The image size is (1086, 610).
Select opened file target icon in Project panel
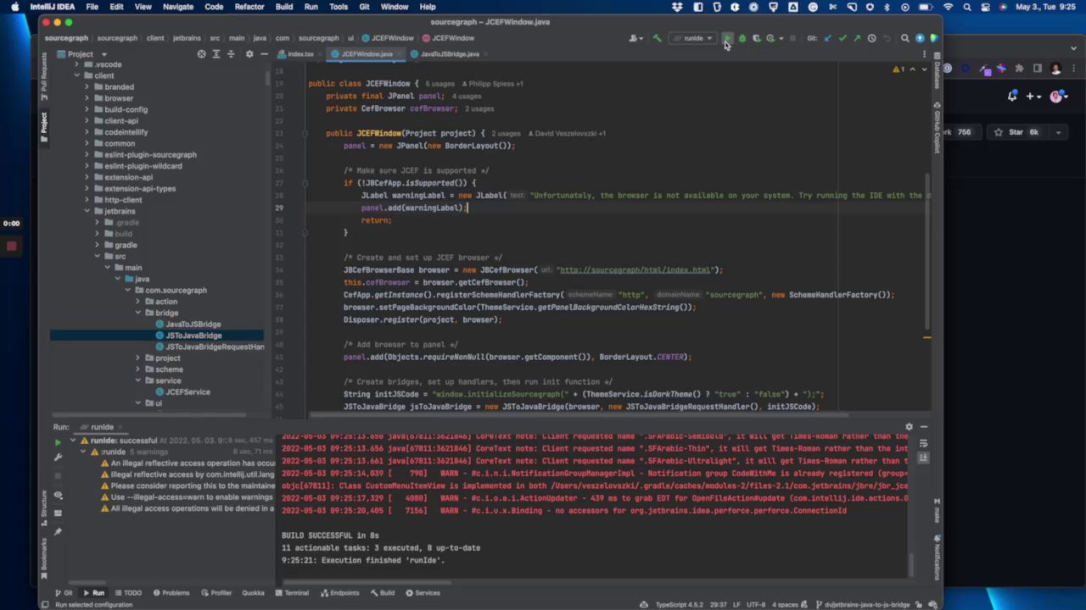click(201, 54)
